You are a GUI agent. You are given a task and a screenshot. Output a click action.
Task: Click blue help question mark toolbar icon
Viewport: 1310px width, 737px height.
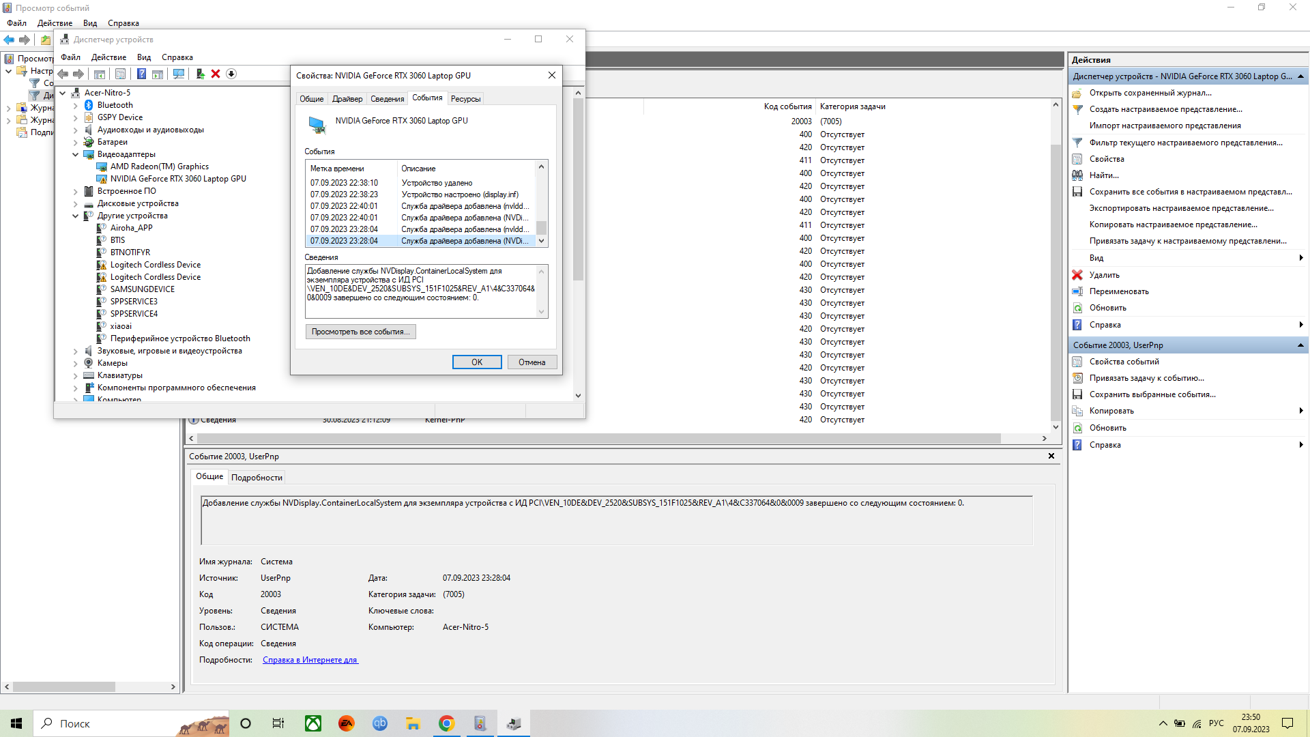(x=141, y=74)
